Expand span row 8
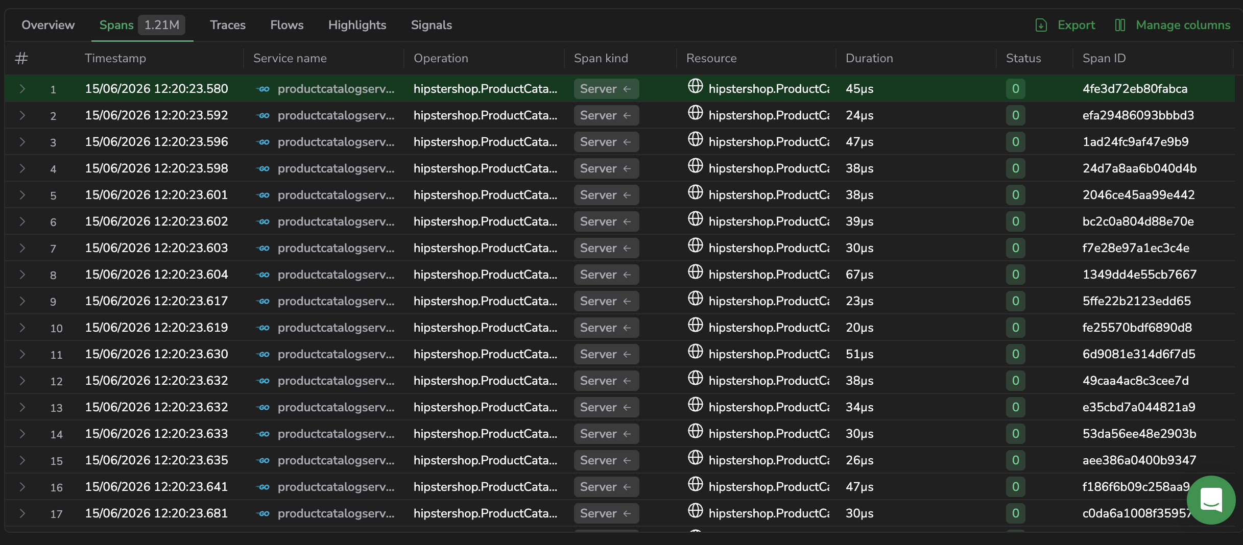Viewport: 1243px width, 545px height. click(22, 275)
